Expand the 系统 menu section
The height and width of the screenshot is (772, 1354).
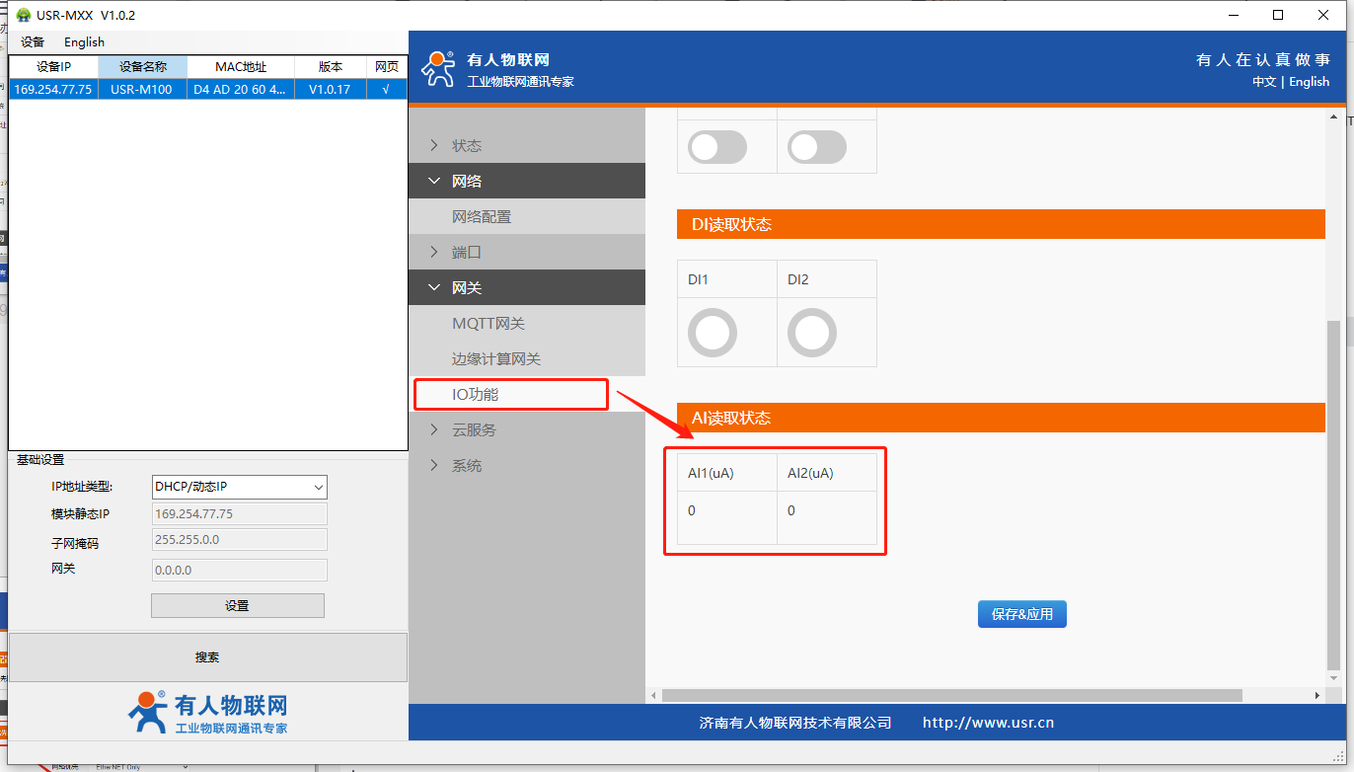pos(527,465)
